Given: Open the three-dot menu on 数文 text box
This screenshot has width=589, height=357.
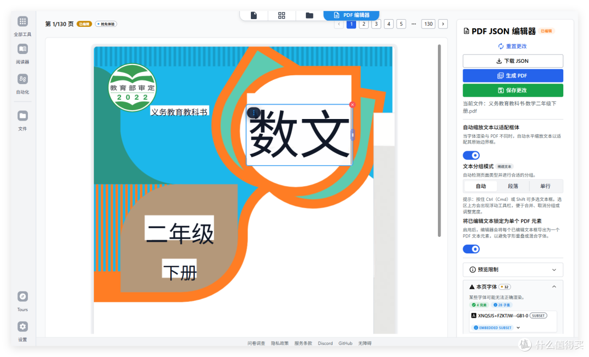Looking at the screenshot, I should pos(254,112).
